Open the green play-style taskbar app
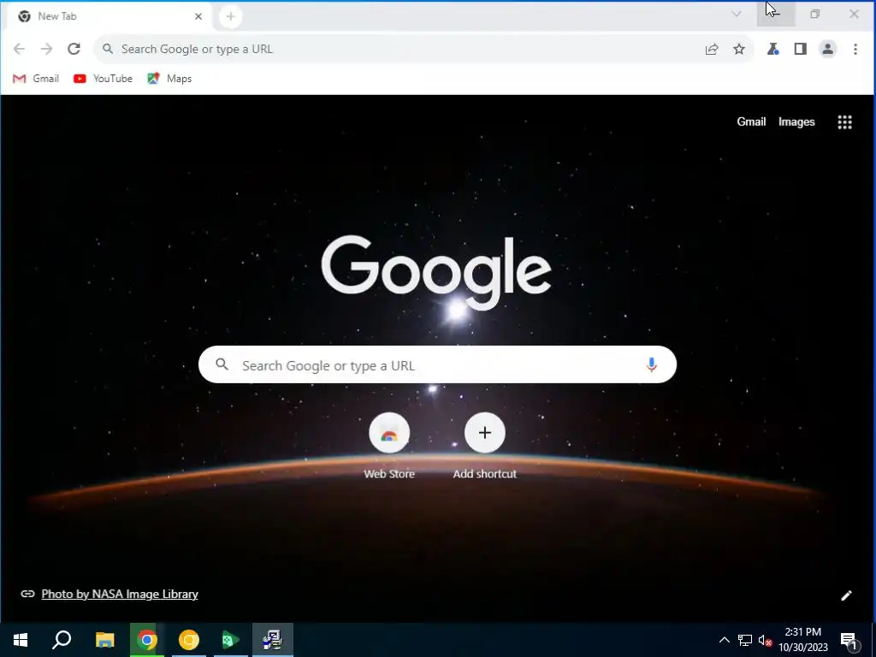876x657 pixels. coord(231,640)
